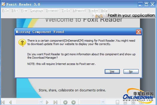Click the next view round arrow
Viewport: 157px width, 105px height.
[74, 102]
